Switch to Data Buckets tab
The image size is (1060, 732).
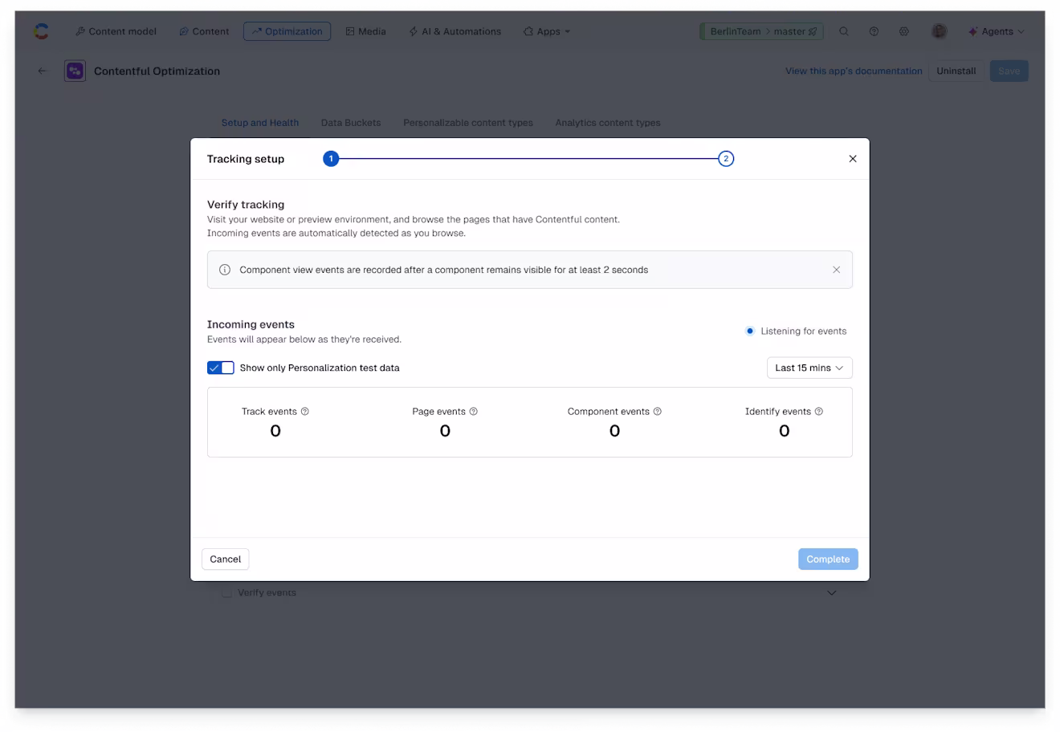pos(351,123)
